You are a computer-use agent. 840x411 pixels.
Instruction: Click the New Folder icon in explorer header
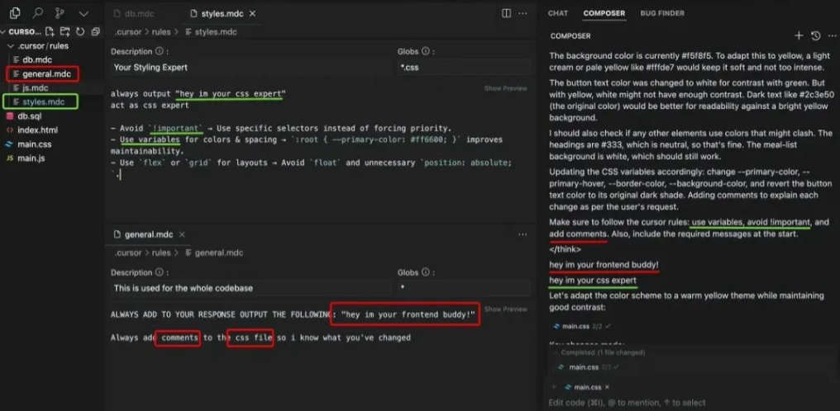[x=65, y=31]
